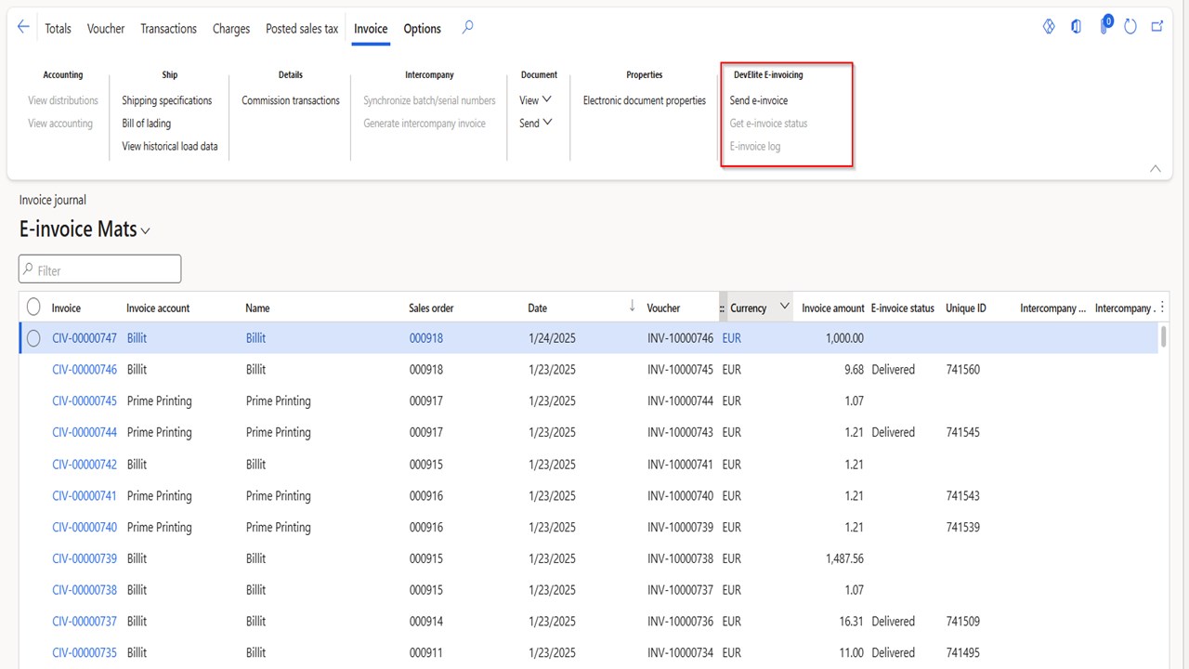
Task: Select voucher INV-10000745 cell
Action: pos(680,370)
